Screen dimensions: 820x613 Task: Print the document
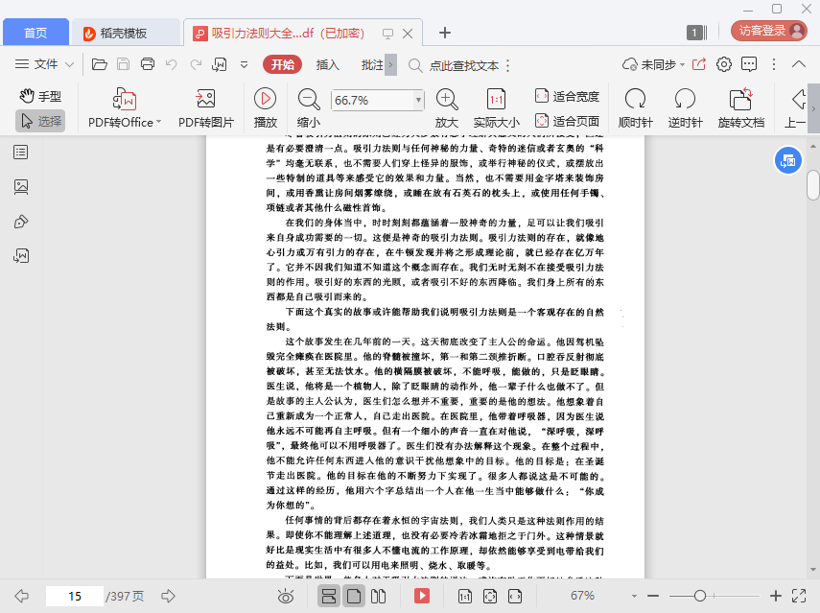click(148, 64)
